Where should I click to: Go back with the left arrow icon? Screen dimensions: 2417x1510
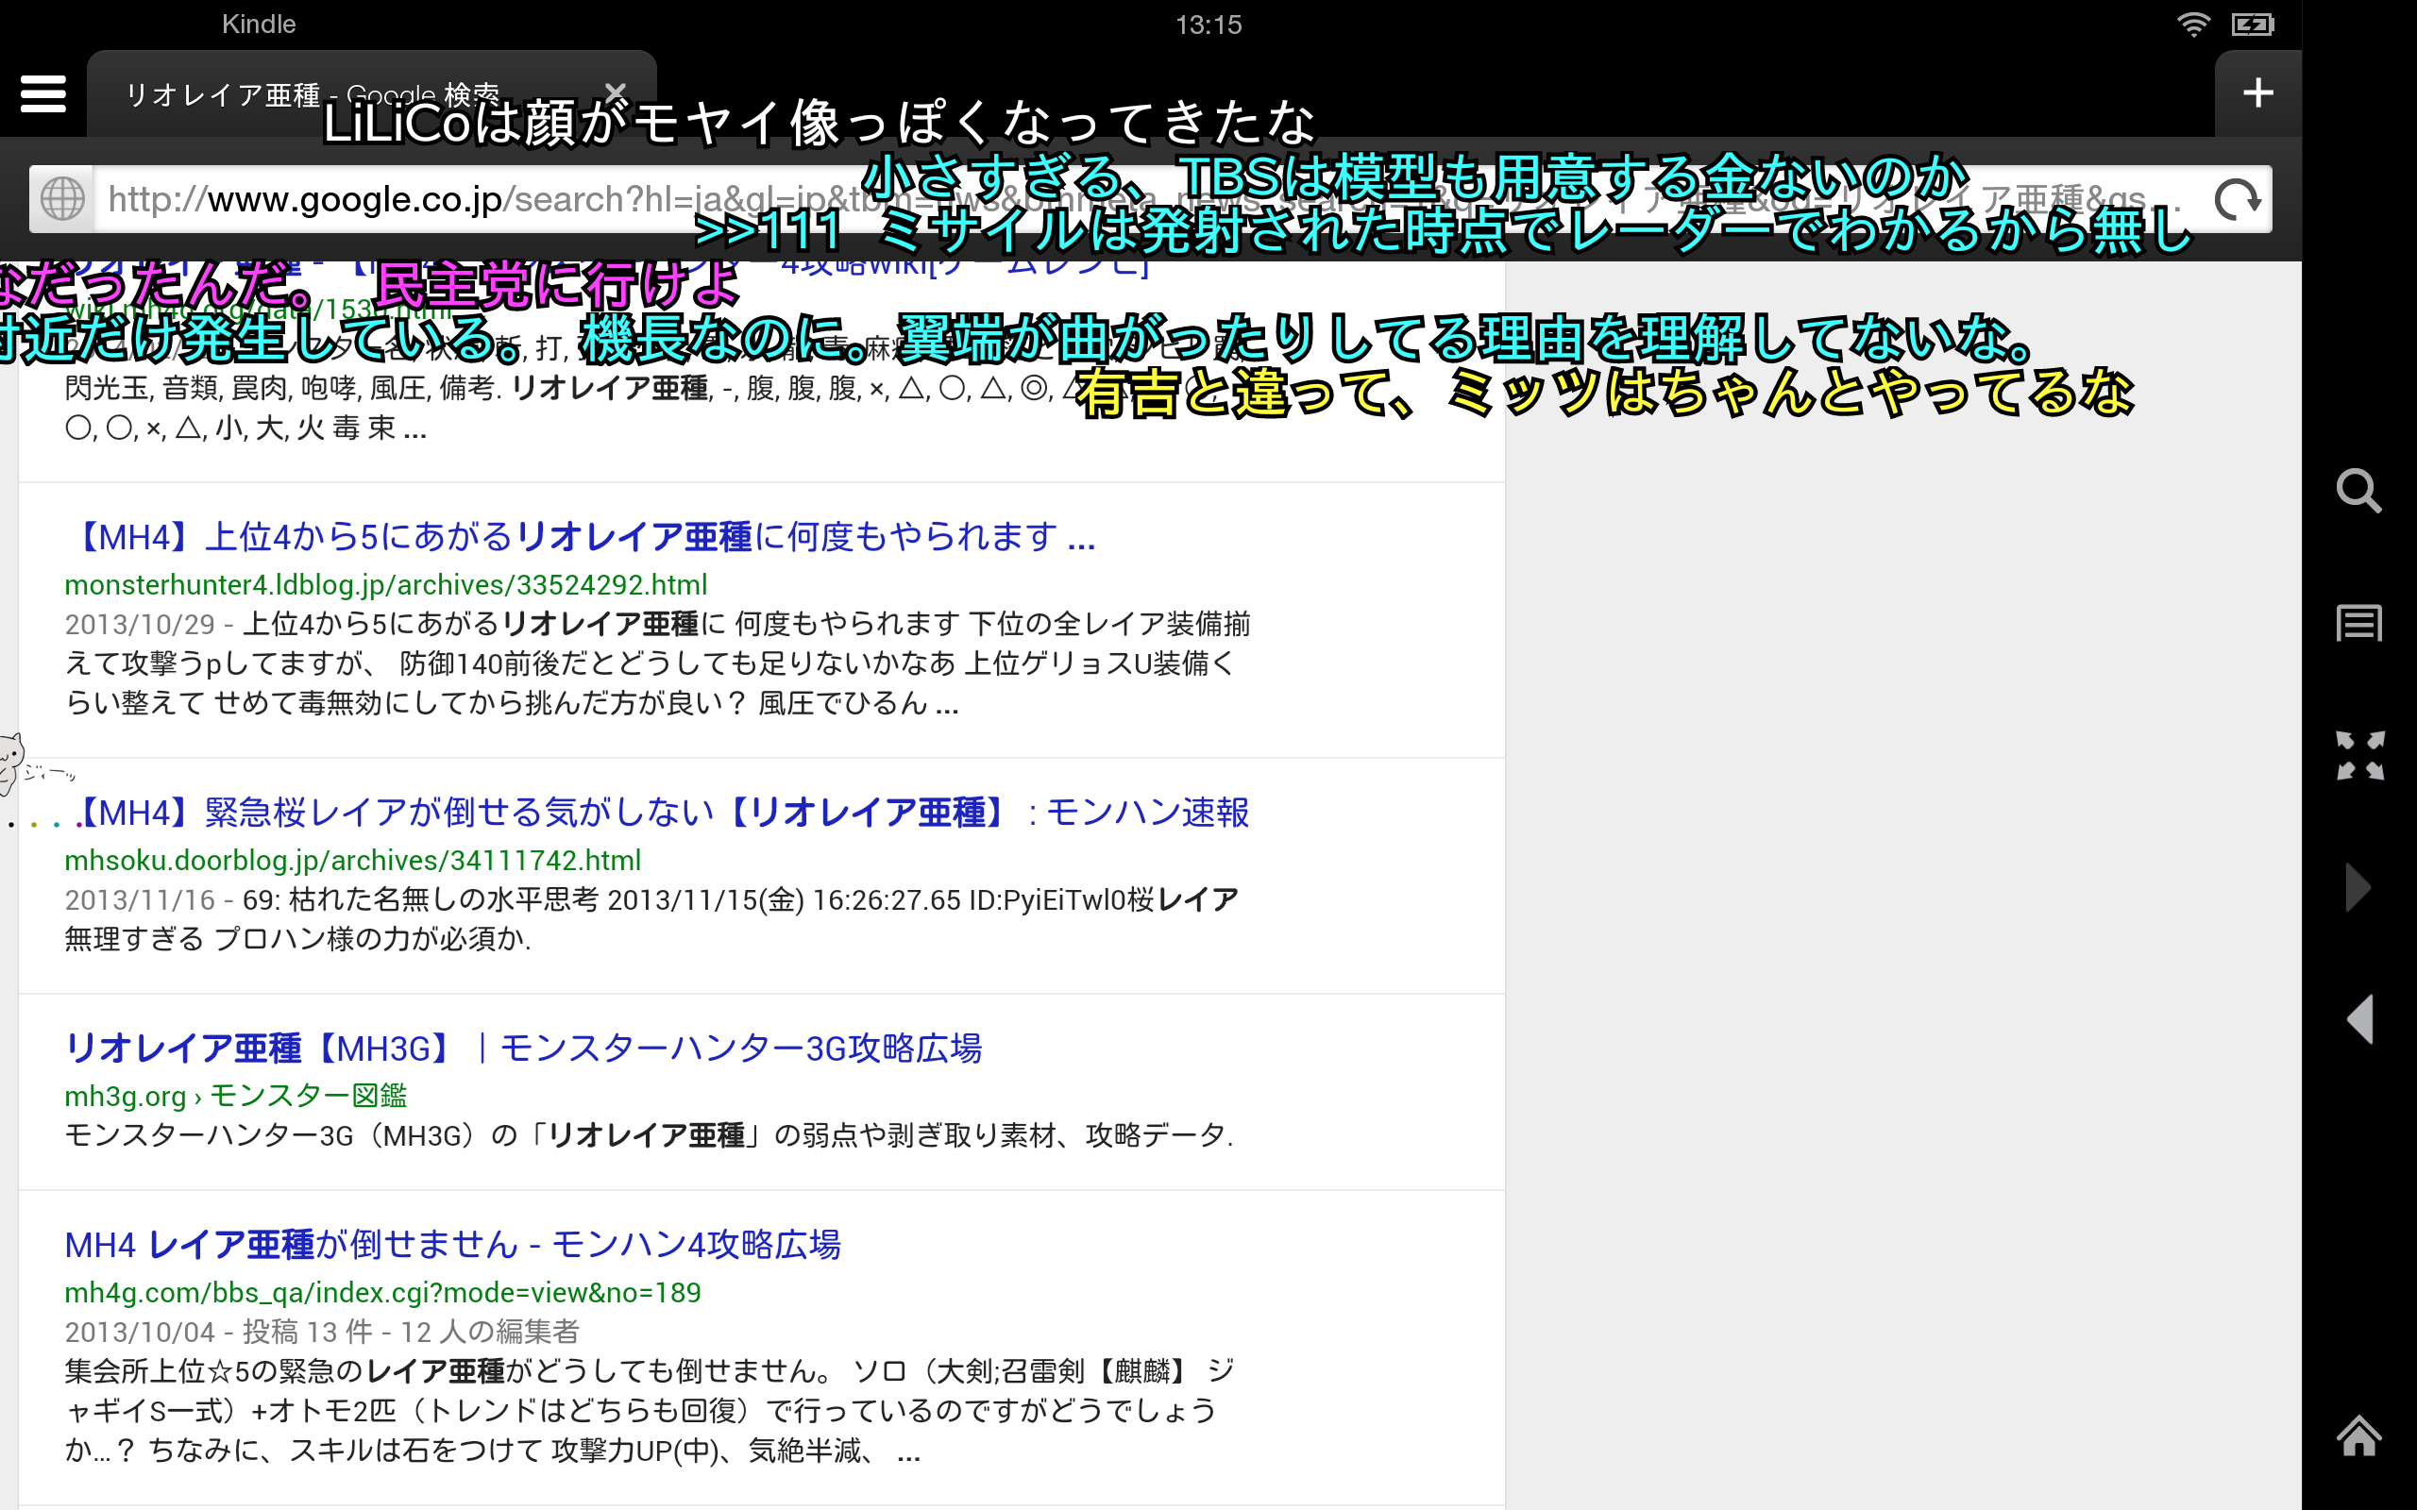[x=2359, y=1018]
